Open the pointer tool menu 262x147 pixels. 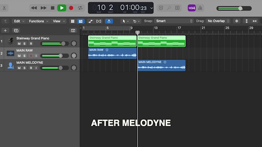click(125, 21)
